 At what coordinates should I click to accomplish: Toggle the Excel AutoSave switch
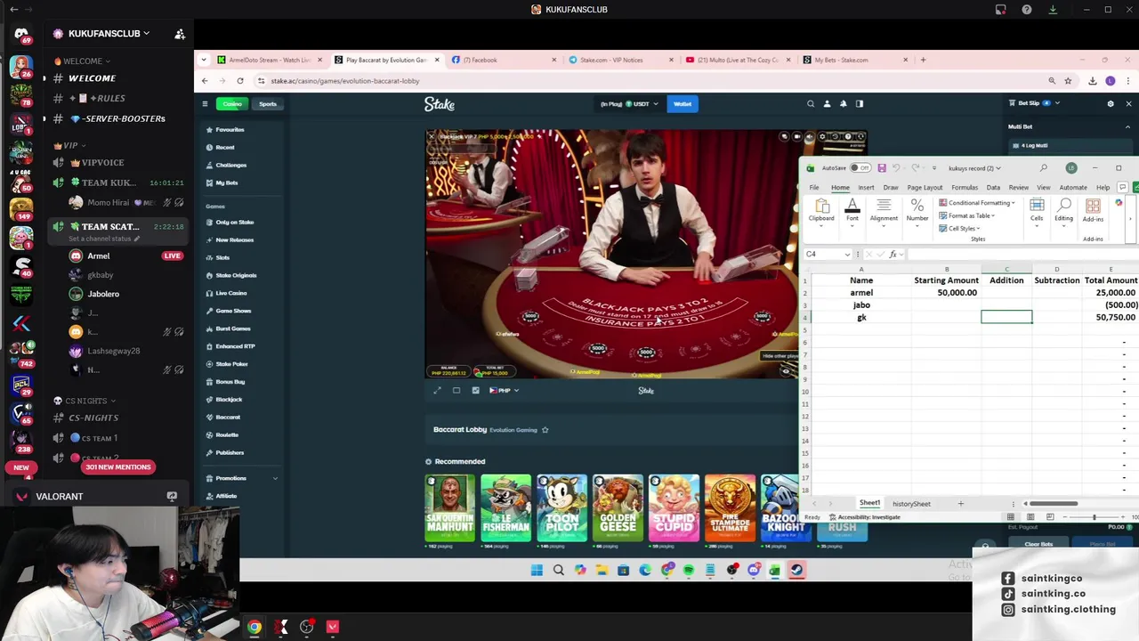click(860, 168)
